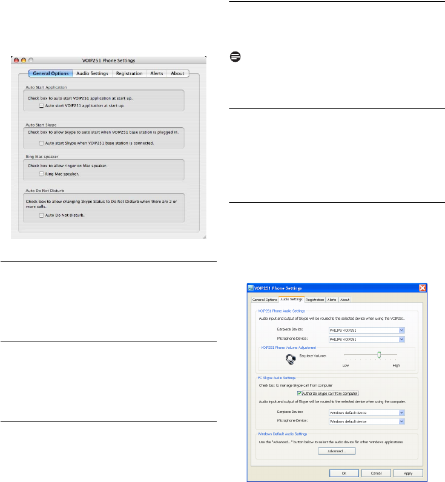
Task: Check the Ring Mac speaker box
Action: click(x=42, y=174)
